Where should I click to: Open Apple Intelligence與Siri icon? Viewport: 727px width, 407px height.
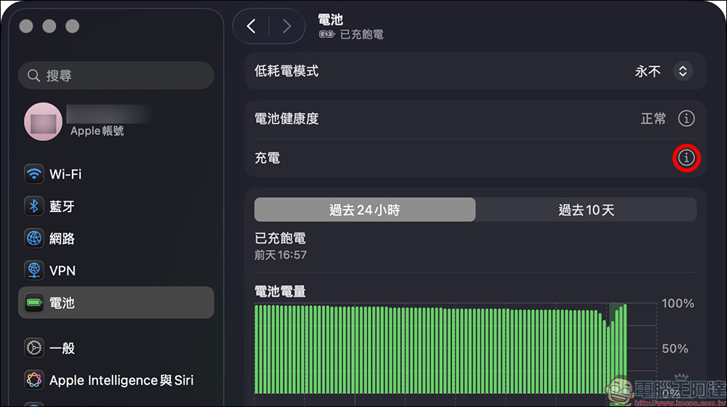click(34, 380)
